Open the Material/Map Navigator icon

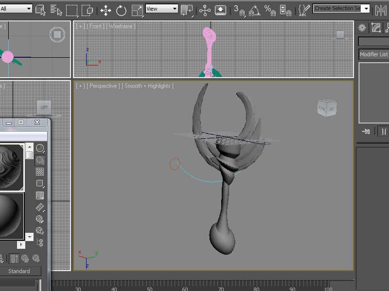pyautogui.click(x=40, y=242)
